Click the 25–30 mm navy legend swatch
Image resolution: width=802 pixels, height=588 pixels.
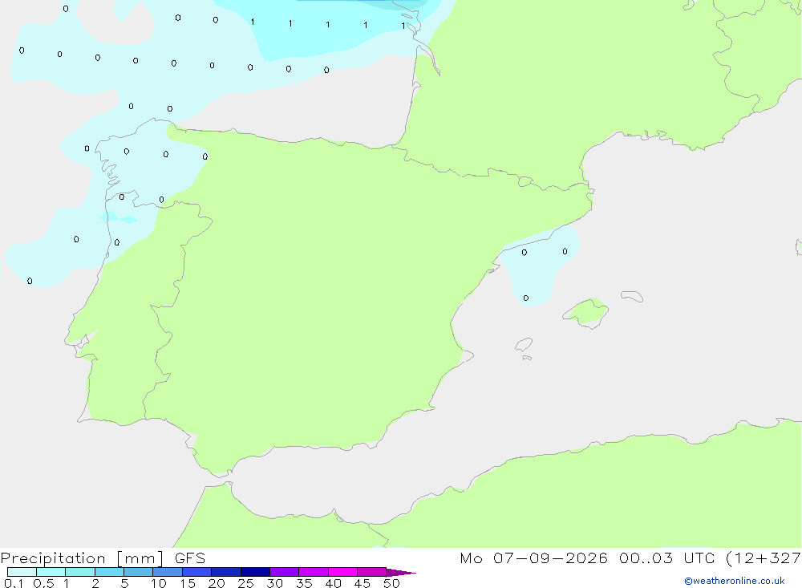(255, 572)
